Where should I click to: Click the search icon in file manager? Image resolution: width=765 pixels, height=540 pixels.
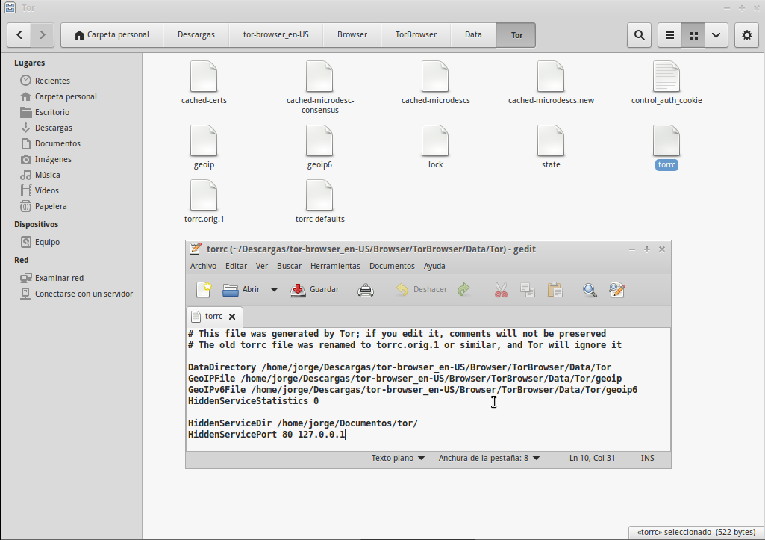(x=639, y=35)
